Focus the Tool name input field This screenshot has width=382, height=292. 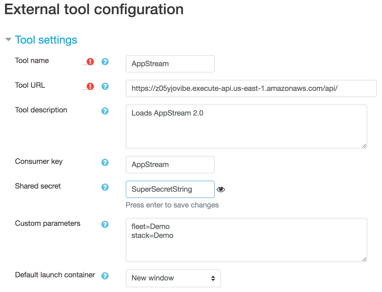coord(170,64)
